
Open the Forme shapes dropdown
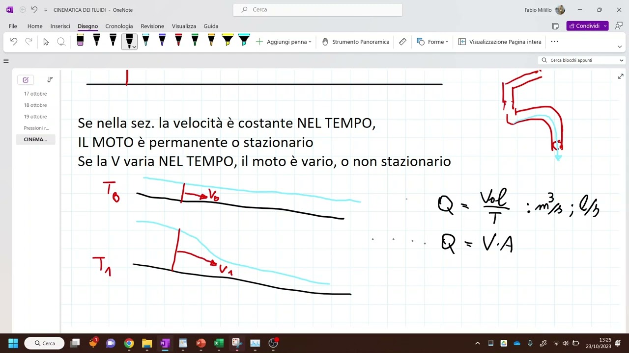click(432, 42)
